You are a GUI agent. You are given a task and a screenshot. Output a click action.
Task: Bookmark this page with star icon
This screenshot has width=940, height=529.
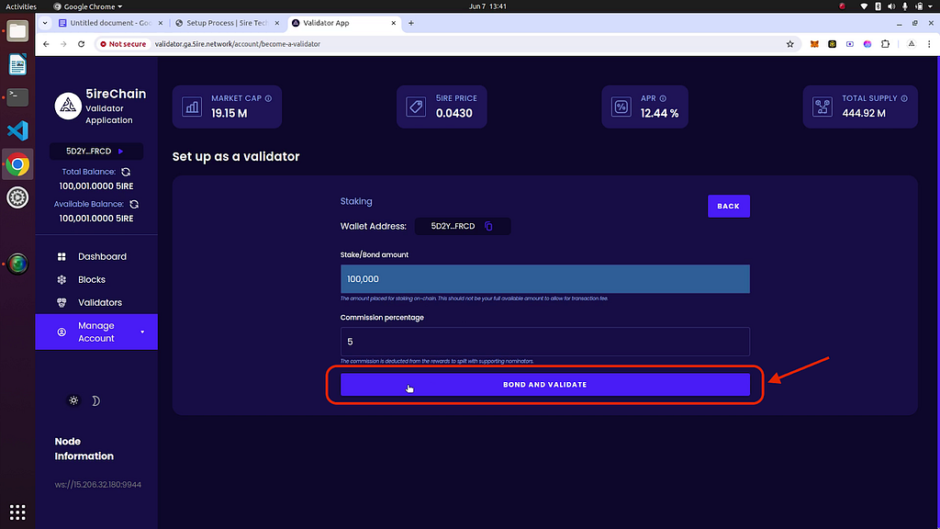tap(790, 44)
